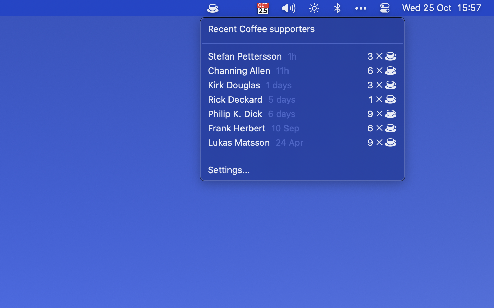Click the coffee cup icon in Kirk Douglas's row
The image size is (494, 308).
(390, 85)
